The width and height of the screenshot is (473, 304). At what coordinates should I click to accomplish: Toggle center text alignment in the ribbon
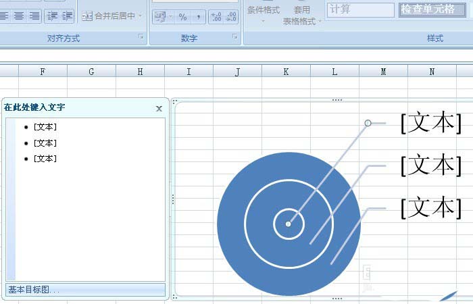(18, 16)
